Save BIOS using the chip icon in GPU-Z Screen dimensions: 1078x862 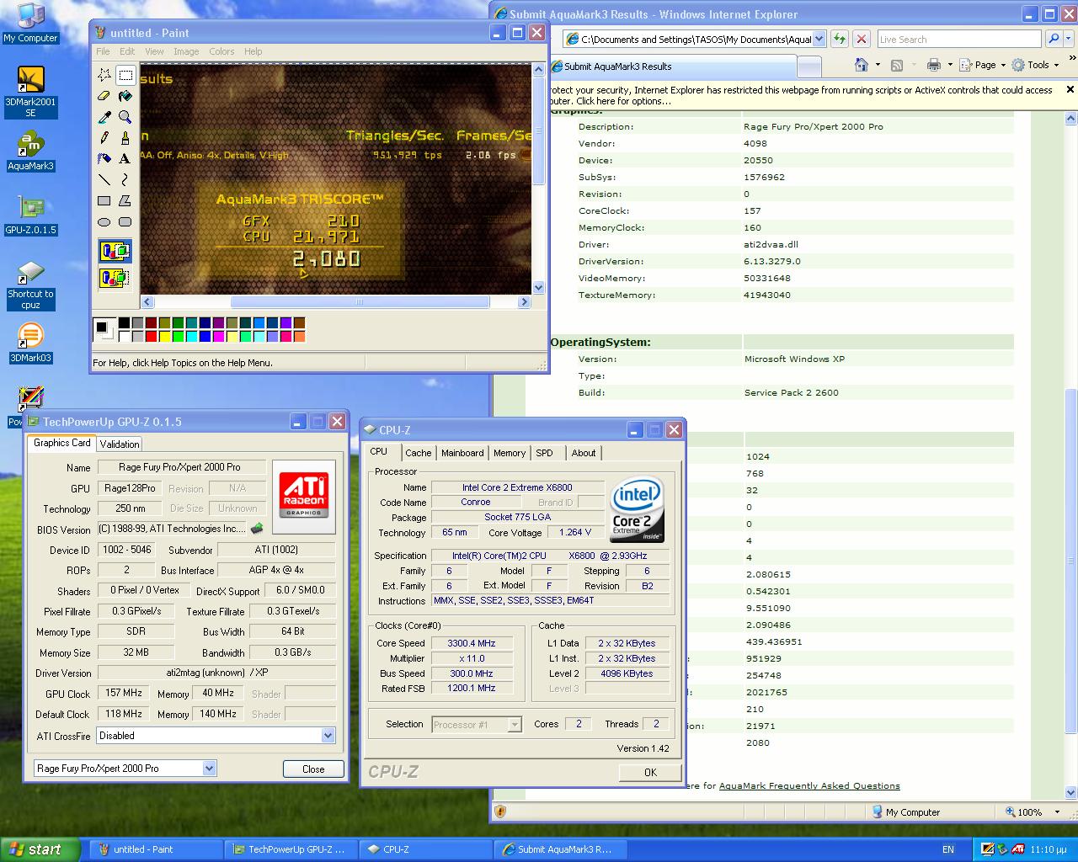pos(257,529)
